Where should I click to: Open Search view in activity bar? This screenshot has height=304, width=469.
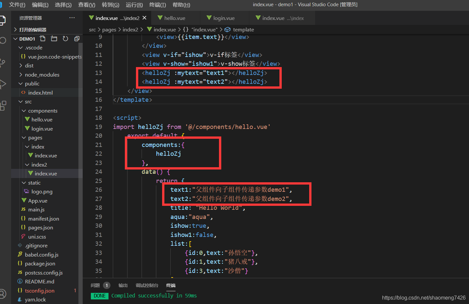point(3,41)
